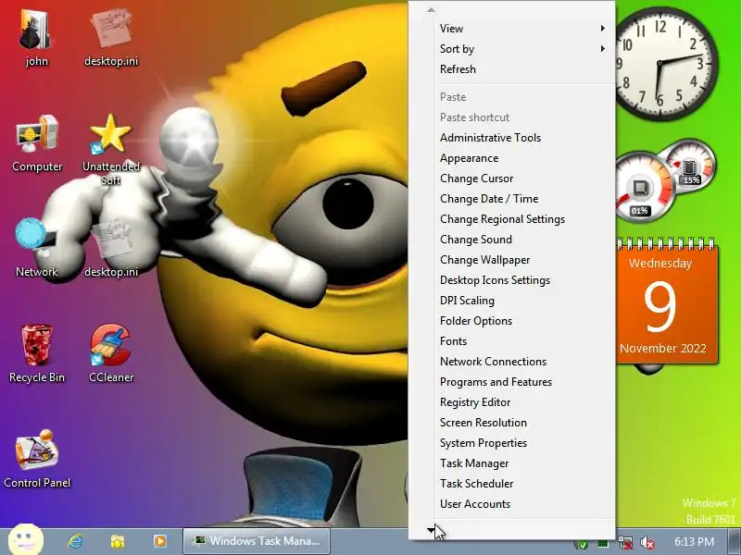Select Programs and Features
741x555 pixels.
click(512, 381)
